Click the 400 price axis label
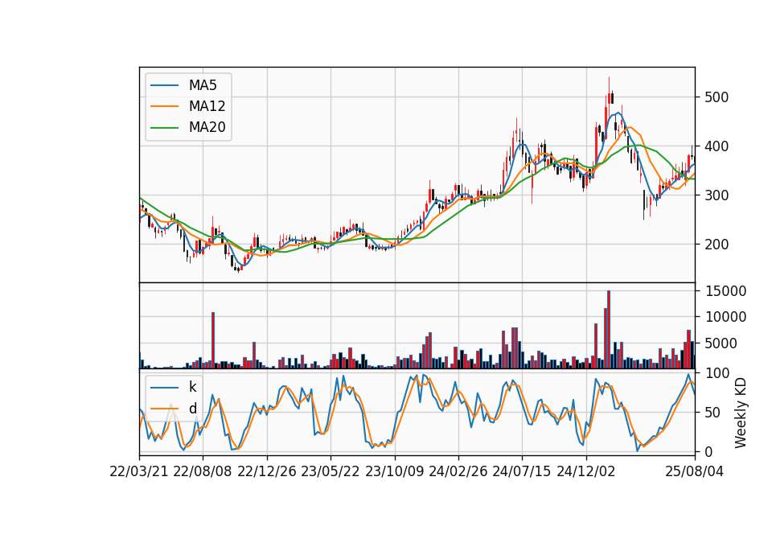This screenshot has height=555, width=772. (717, 146)
